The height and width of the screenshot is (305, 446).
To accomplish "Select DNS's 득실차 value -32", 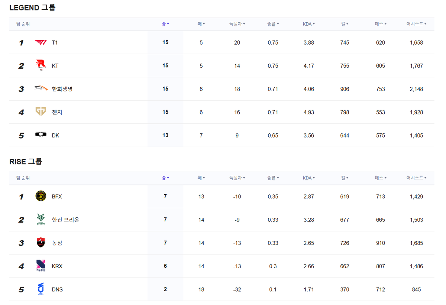I will (x=237, y=289).
